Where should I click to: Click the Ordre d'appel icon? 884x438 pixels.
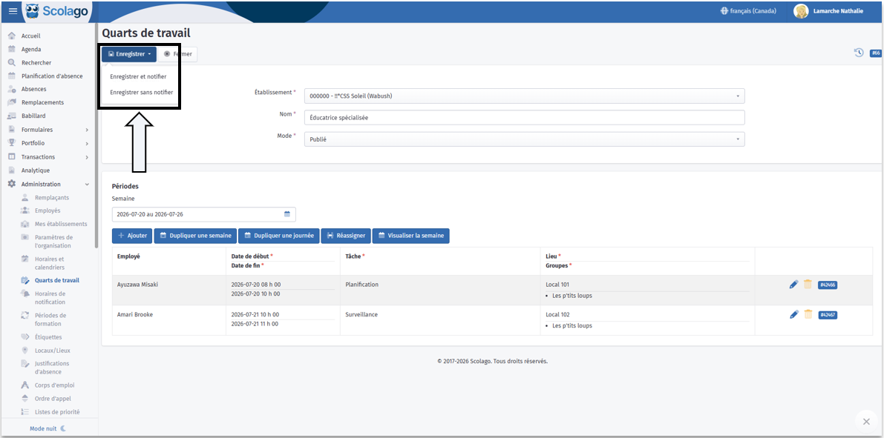pos(24,399)
